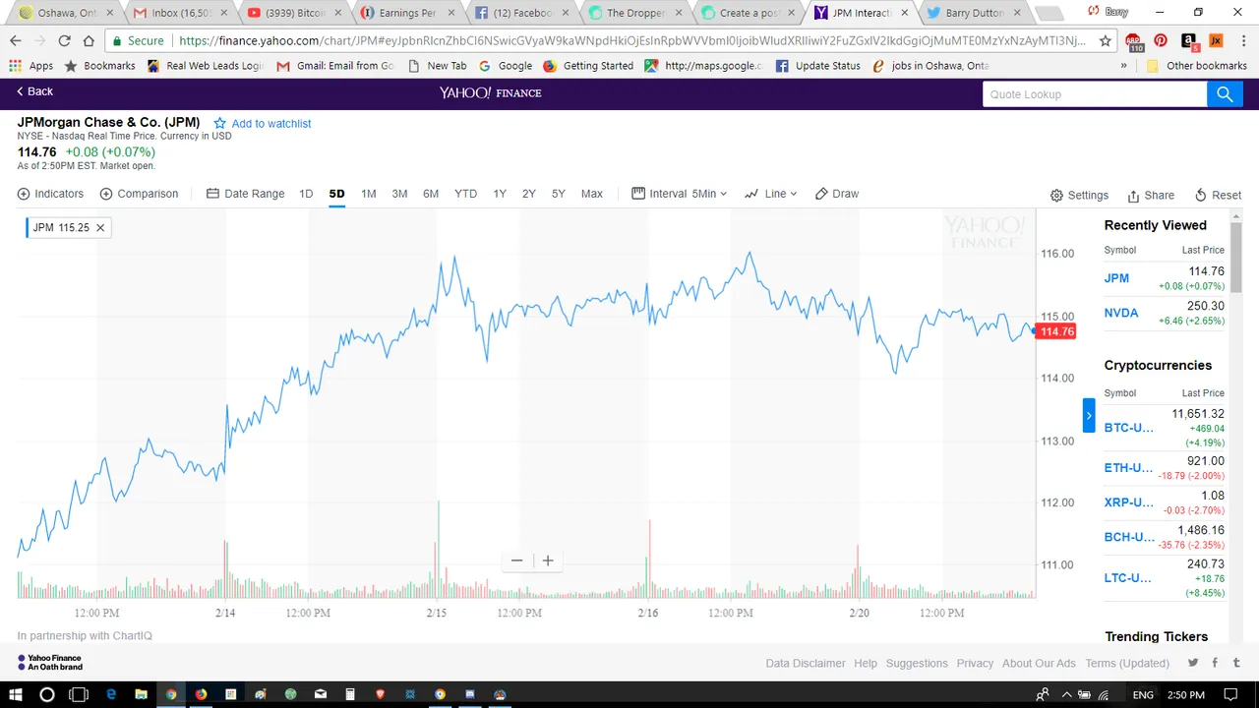Open JPM in Recently Viewed
1259x708 pixels.
1116,278
